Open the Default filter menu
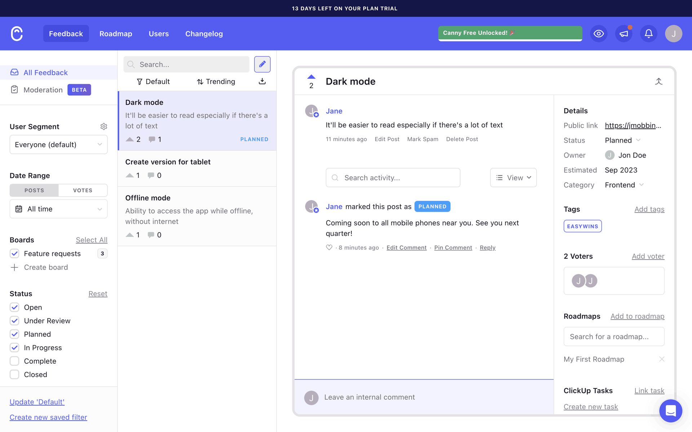The height and width of the screenshot is (432, 692). [153, 81]
